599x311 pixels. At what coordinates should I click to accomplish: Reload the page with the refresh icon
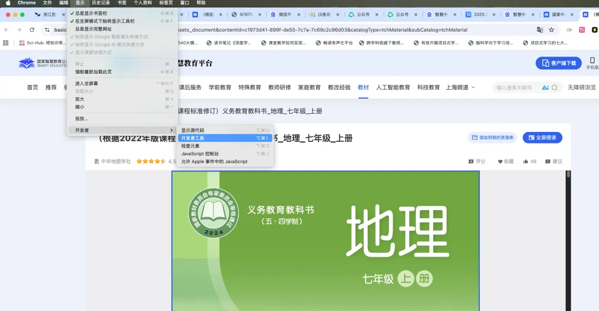coord(32,30)
